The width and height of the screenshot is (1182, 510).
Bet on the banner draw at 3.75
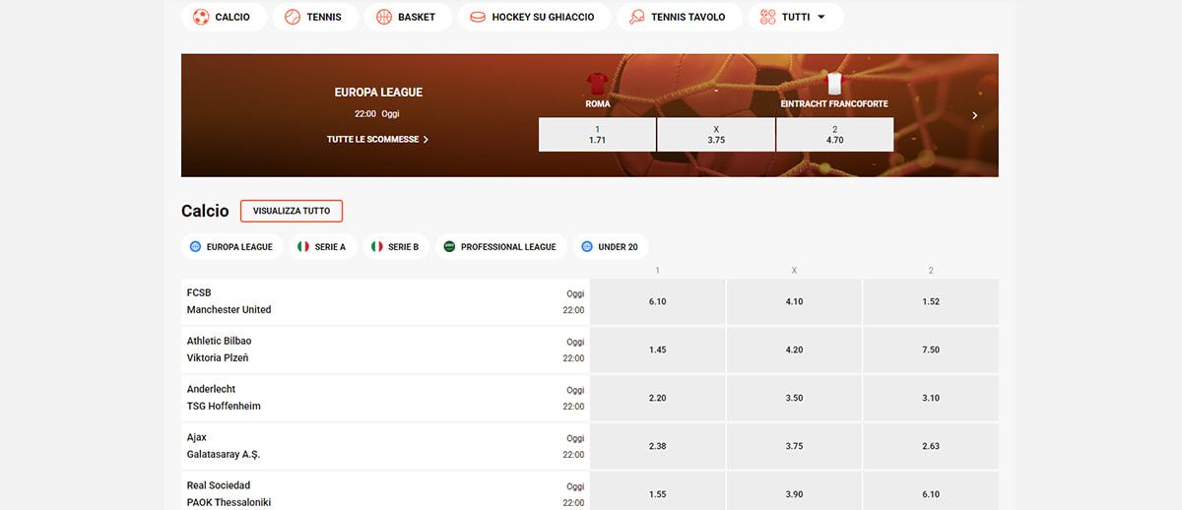coord(716,135)
